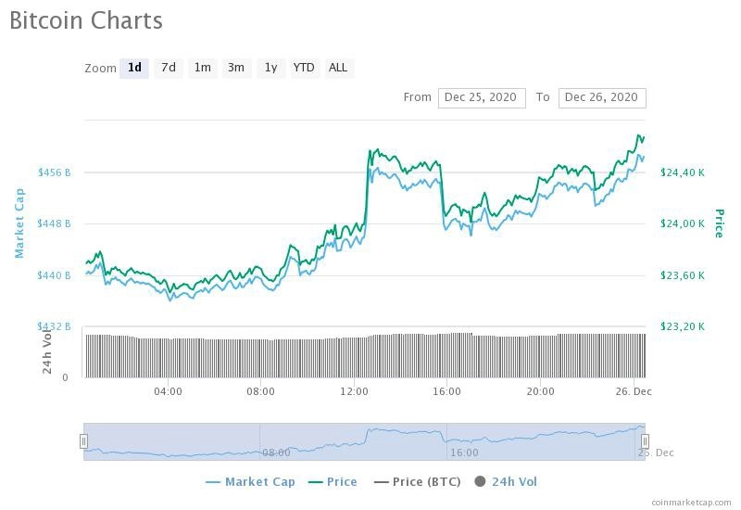Click the From date field
Image resolution: width=741 pixels, height=510 pixels.
point(482,97)
